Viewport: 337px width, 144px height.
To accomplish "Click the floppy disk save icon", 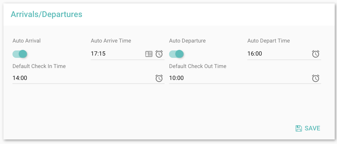I will point(299,128).
